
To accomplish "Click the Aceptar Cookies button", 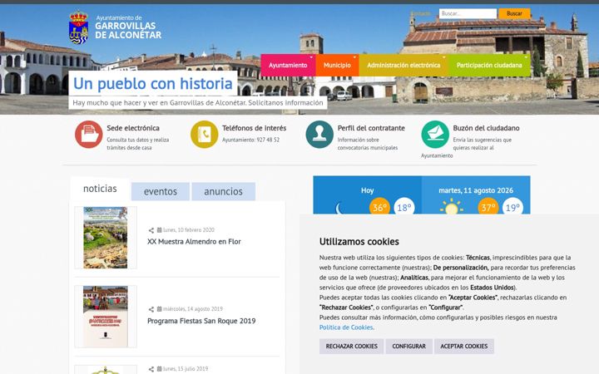I will (464, 346).
